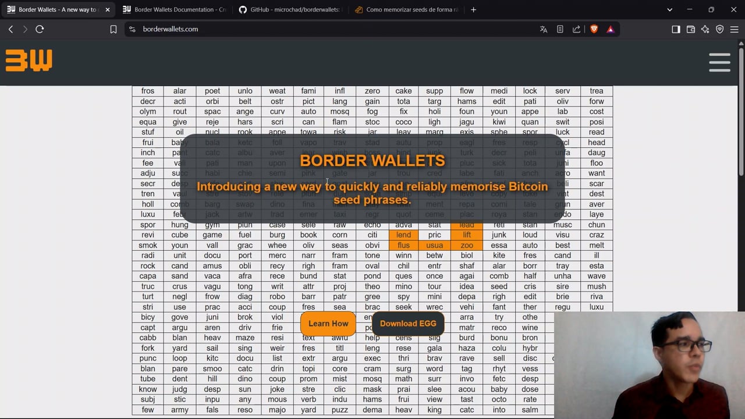Viewport: 745px width, 419px height.
Task: Open Brave VPN icon
Action: coord(720,29)
